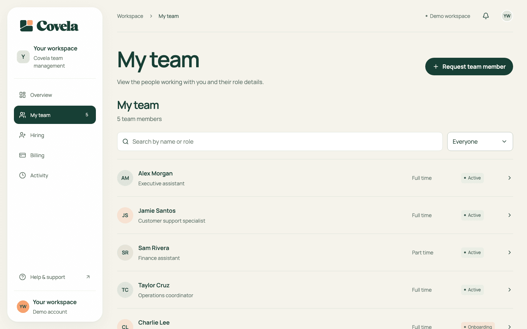Image resolution: width=527 pixels, height=329 pixels.
Task: Click the Workspace breadcrumb link
Action: (x=130, y=16)
